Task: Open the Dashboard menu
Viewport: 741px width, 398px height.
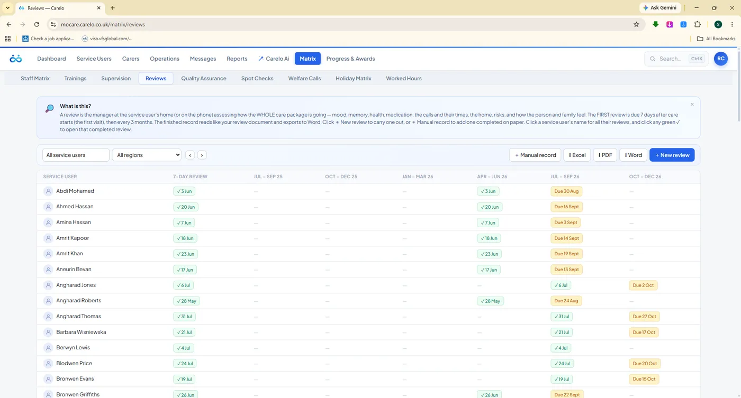Action: tap(51, 59)
